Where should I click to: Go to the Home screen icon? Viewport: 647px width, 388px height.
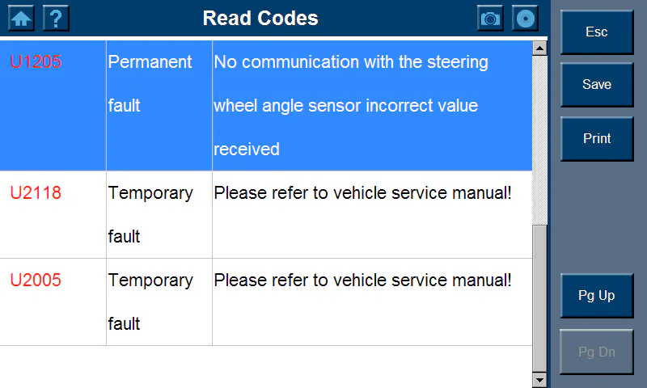pos(21,18)
